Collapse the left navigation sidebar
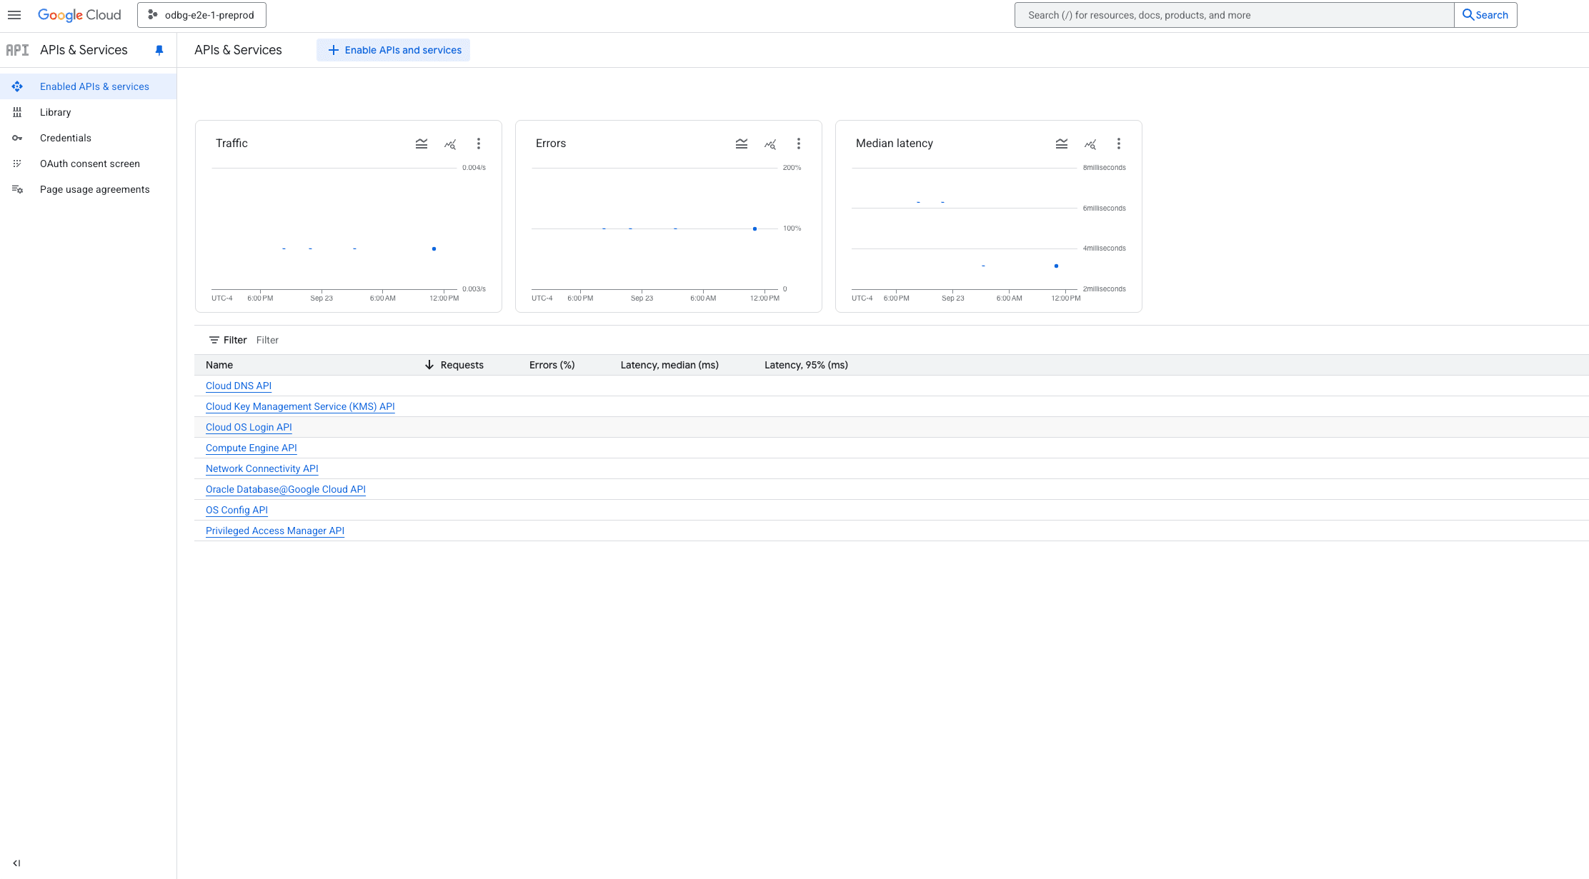 17,863
